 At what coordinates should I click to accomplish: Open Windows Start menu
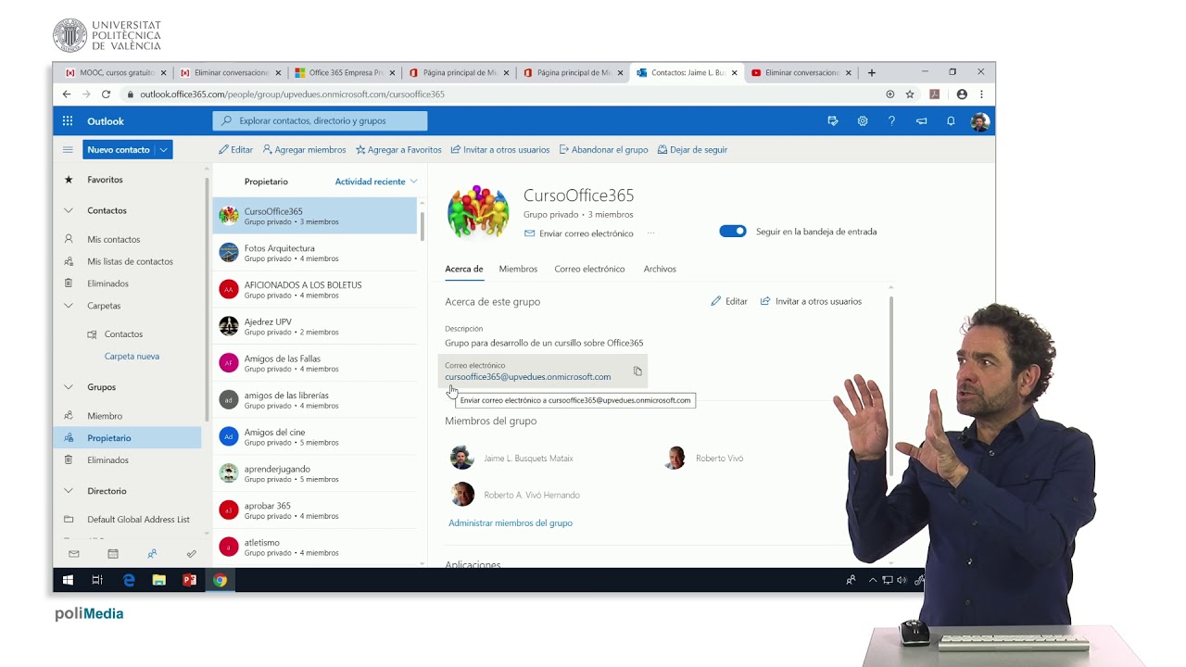(68, 581)
